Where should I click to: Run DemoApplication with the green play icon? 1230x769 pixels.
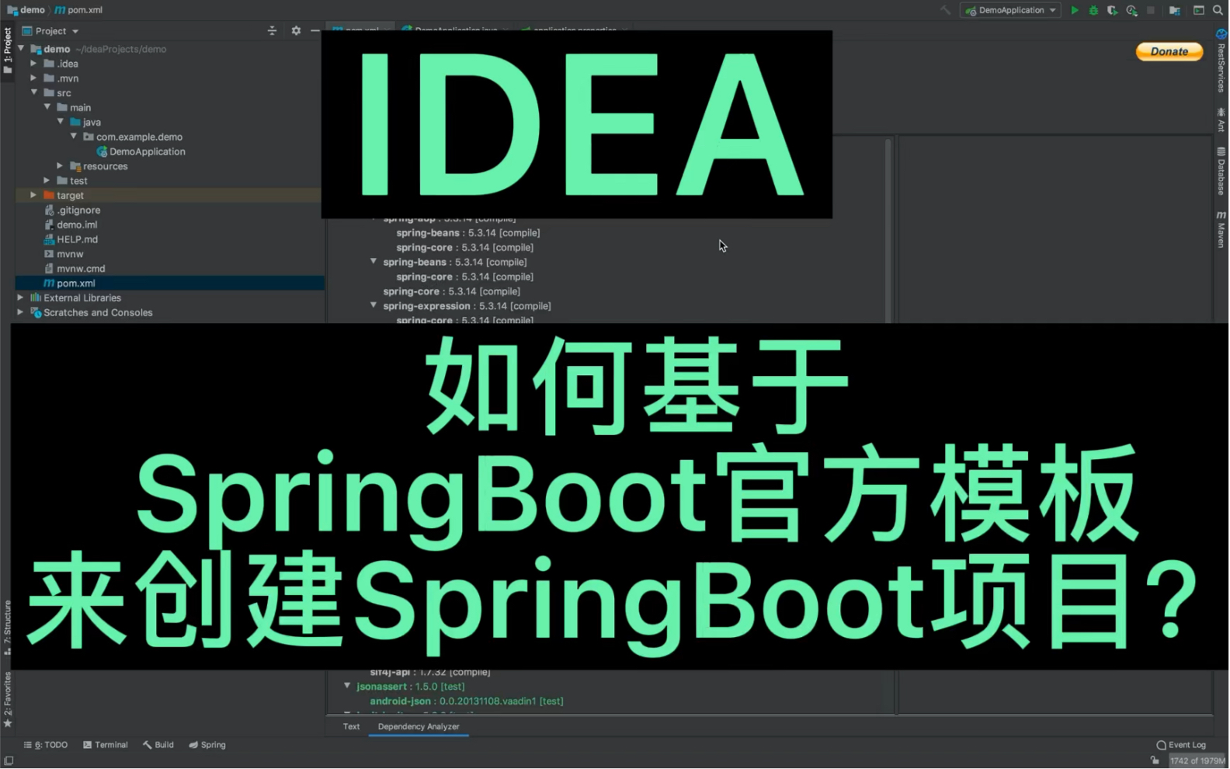coord(1075,10)
